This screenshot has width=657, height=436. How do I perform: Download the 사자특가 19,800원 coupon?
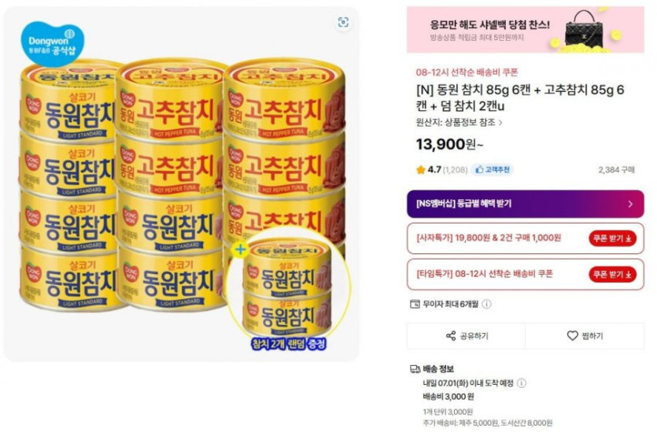[x=612, y=238]
